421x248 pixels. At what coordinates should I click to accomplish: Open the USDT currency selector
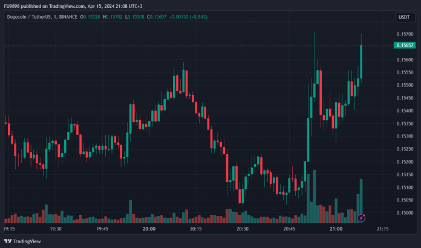[x=403, y=17]
